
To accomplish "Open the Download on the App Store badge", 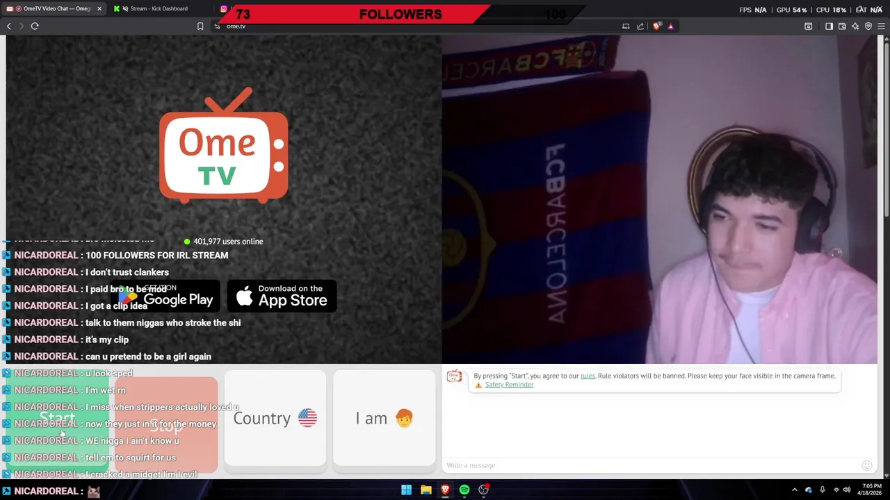I will click(x=282, y=297).
